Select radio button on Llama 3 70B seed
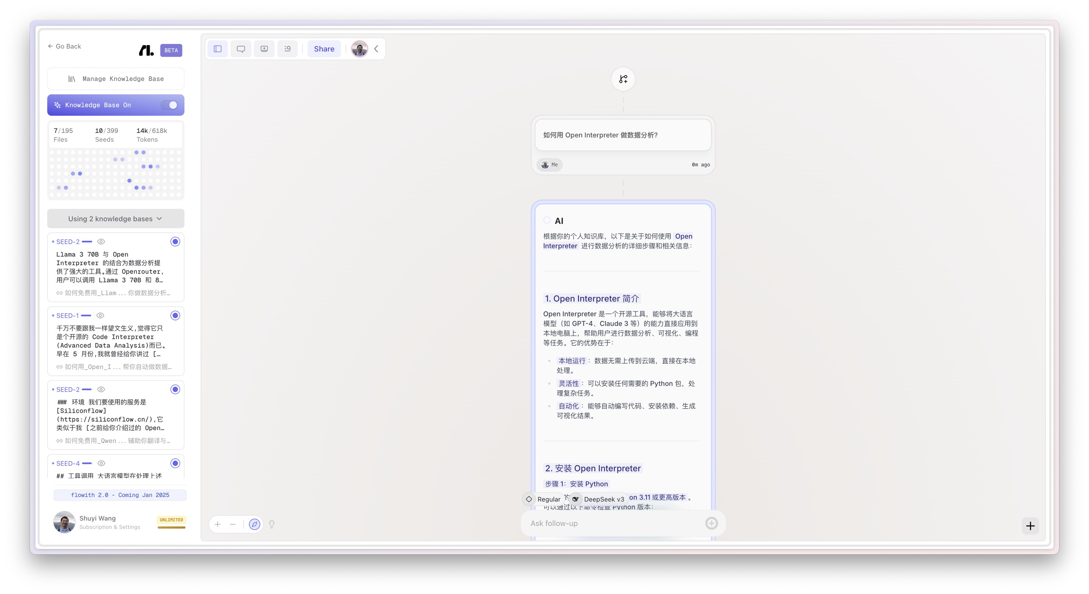Viewport: 1089px width, 594px height. click(x=175, y=242)
